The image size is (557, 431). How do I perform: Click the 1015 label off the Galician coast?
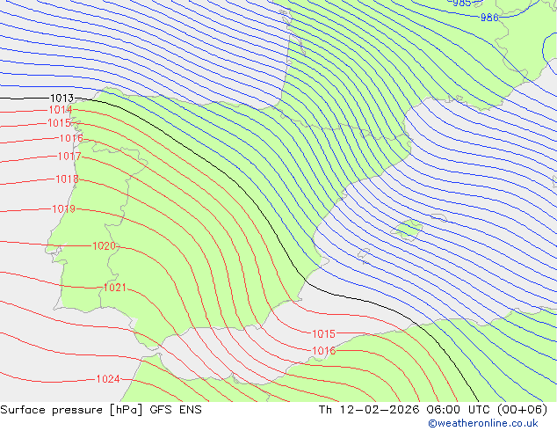pyautogui.click(x=60, y=123)
